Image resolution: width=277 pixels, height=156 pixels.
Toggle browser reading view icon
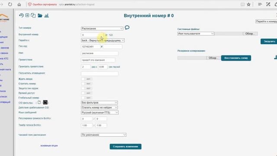coord(242,4)
